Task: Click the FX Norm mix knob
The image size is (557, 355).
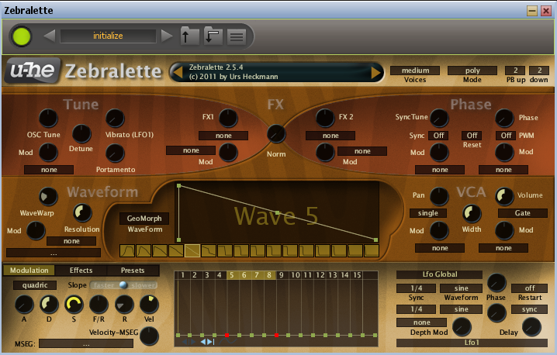Action: (x=276, y=134)
